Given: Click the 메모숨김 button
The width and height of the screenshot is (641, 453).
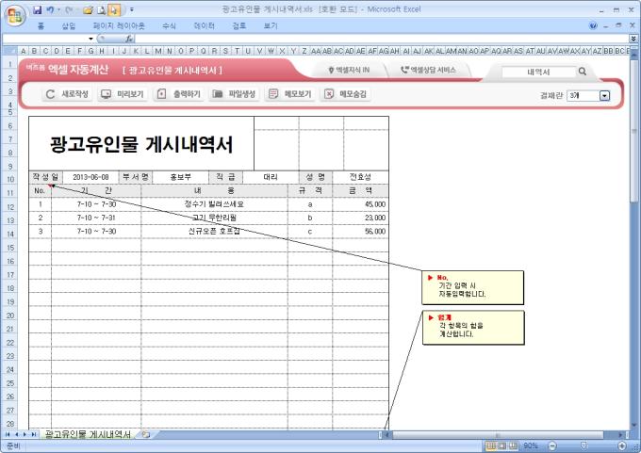Looking at the screenshot, I should pos(345,94).
